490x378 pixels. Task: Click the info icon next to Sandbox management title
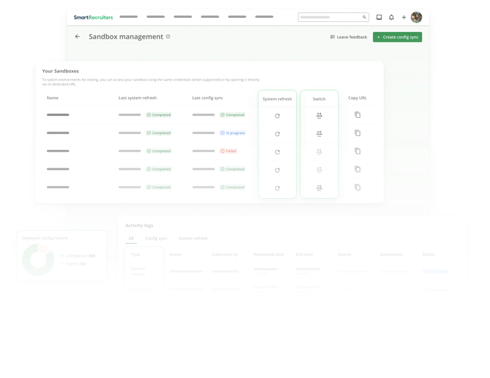[168, 36]
